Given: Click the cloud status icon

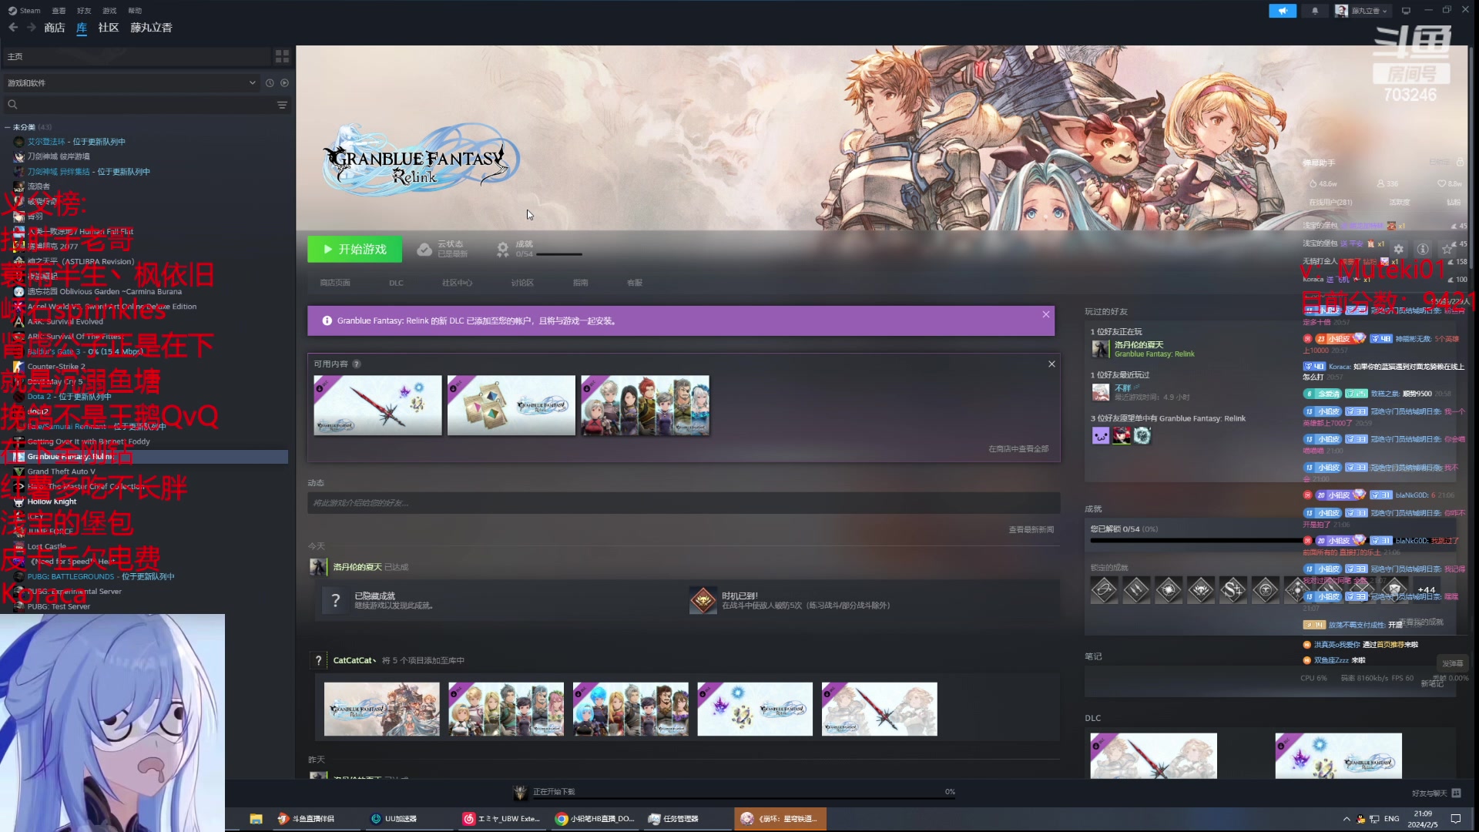Looking at the screenshot, I should click(x=424, y=250).
